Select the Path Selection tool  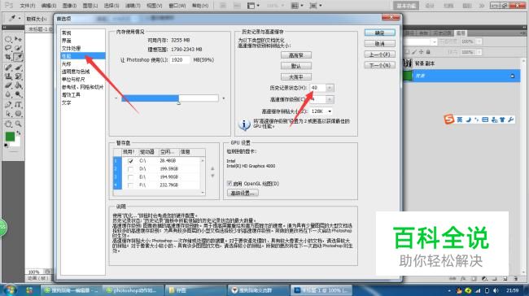pyautogui.click(x=8, y=114)
